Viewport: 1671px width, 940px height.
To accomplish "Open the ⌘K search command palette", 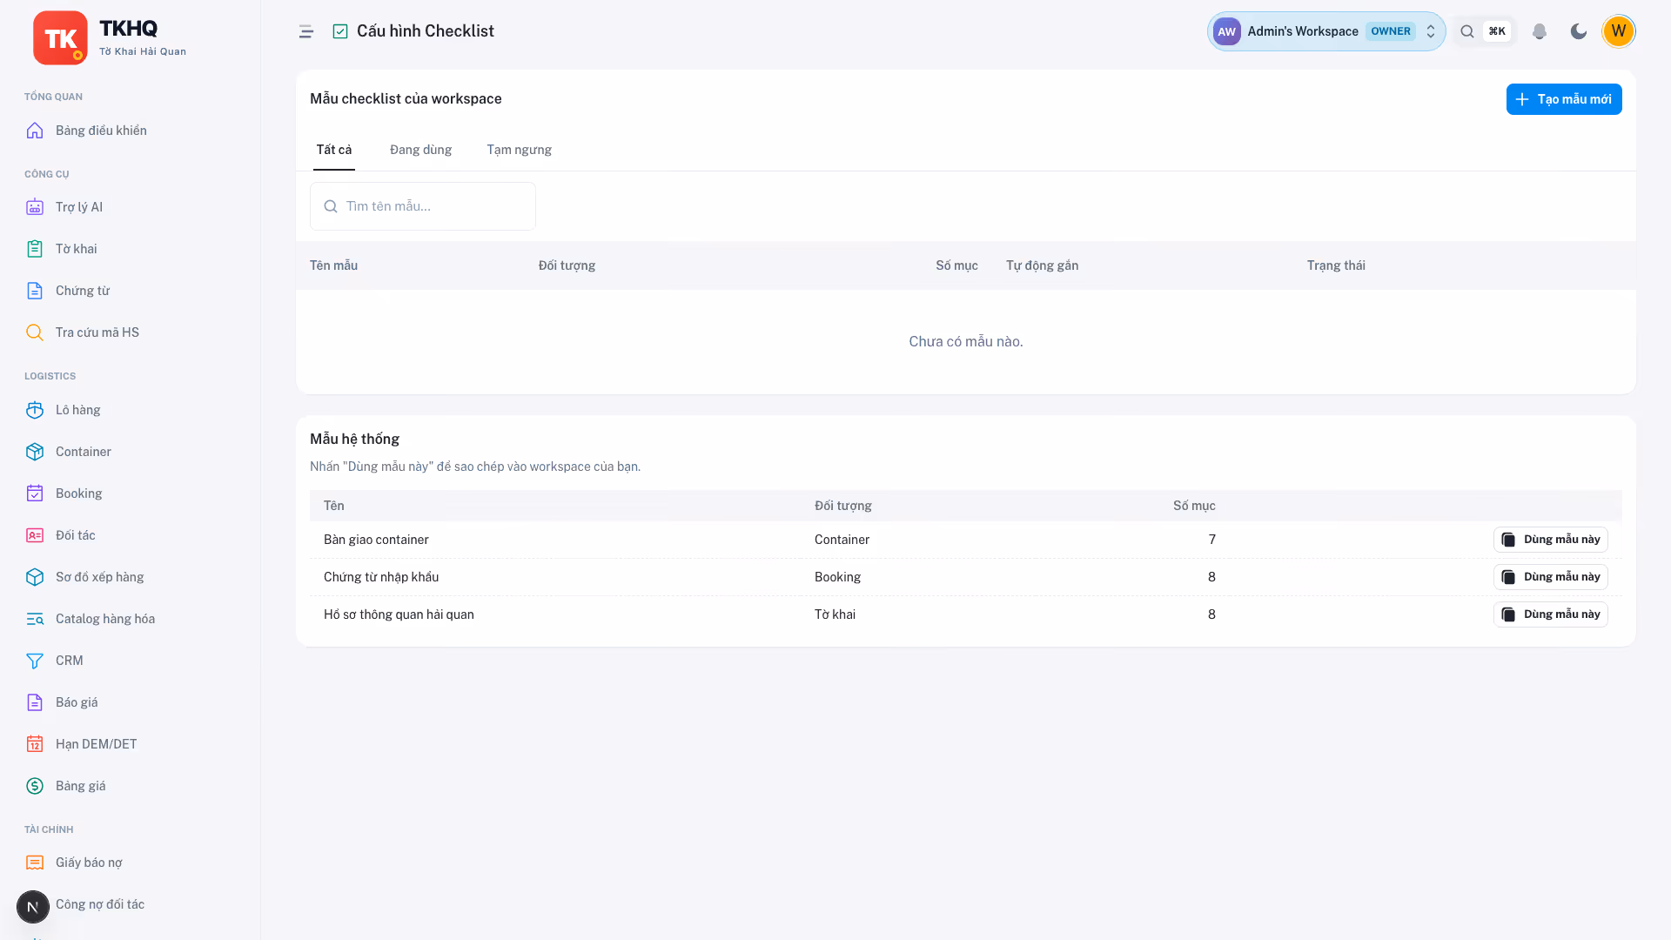I will coord(1485,31).
